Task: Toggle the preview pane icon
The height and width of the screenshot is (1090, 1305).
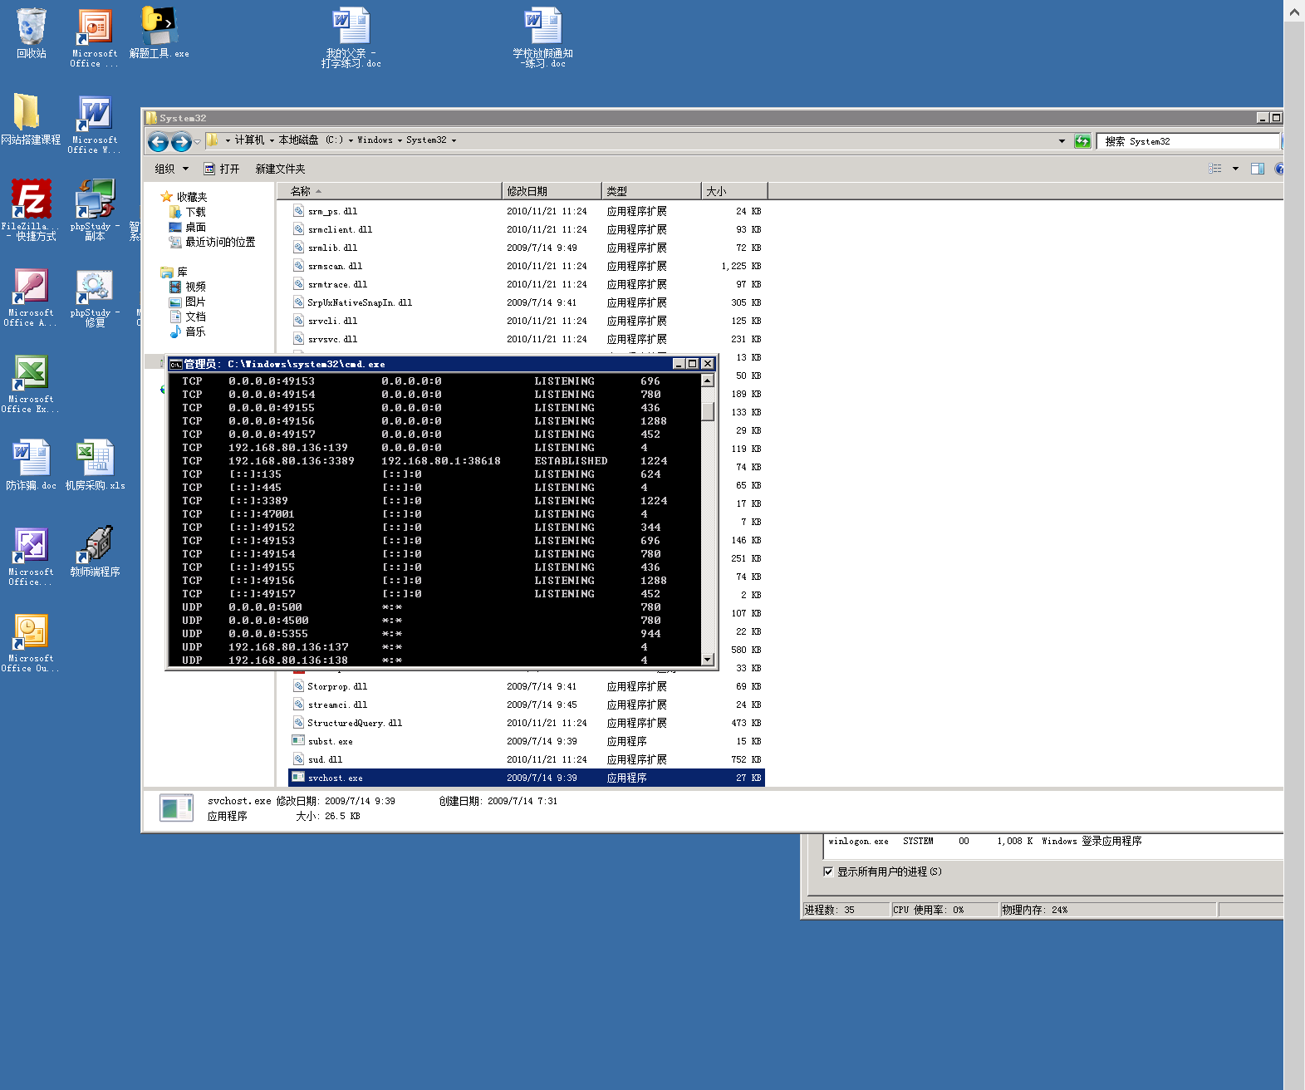Action: pyautogui.click(x=1258, y=169)
